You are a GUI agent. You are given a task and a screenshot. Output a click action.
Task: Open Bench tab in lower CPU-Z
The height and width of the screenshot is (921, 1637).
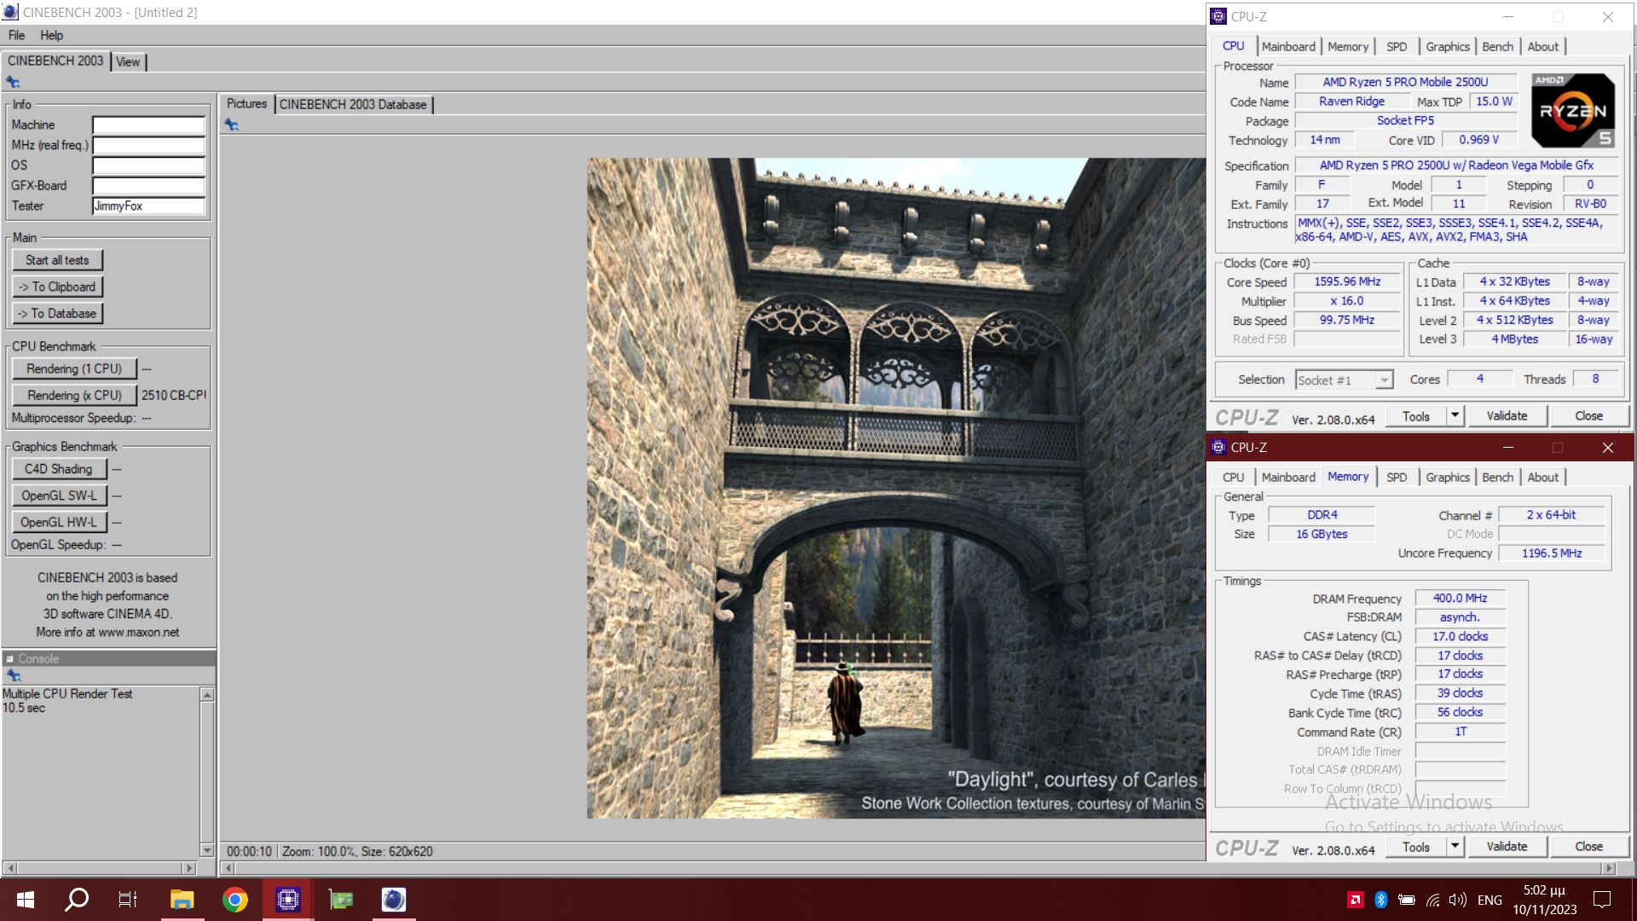tap(1498, 478)
